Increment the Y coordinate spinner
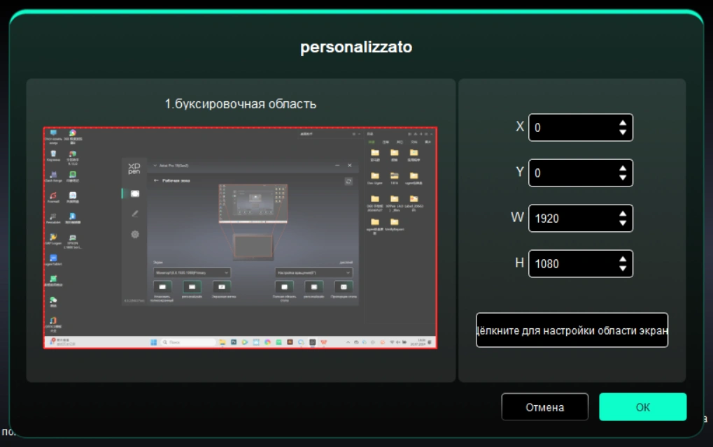Screen dimensions: 713x447 (x=622, y=168)
